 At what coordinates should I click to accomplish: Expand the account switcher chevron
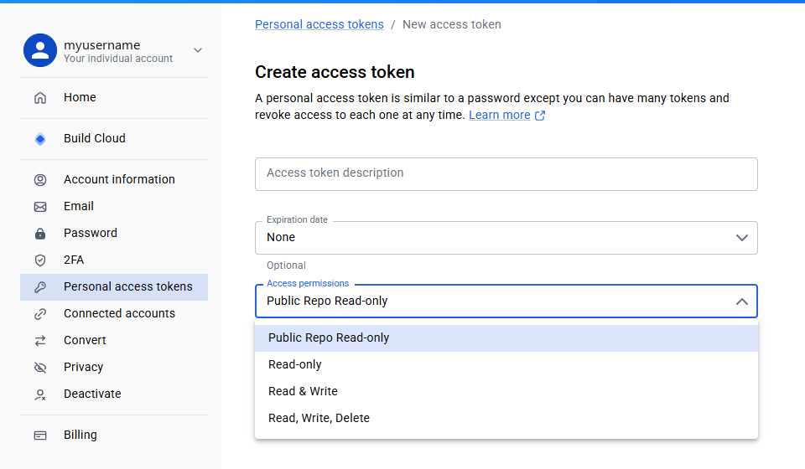pos(198,50)
